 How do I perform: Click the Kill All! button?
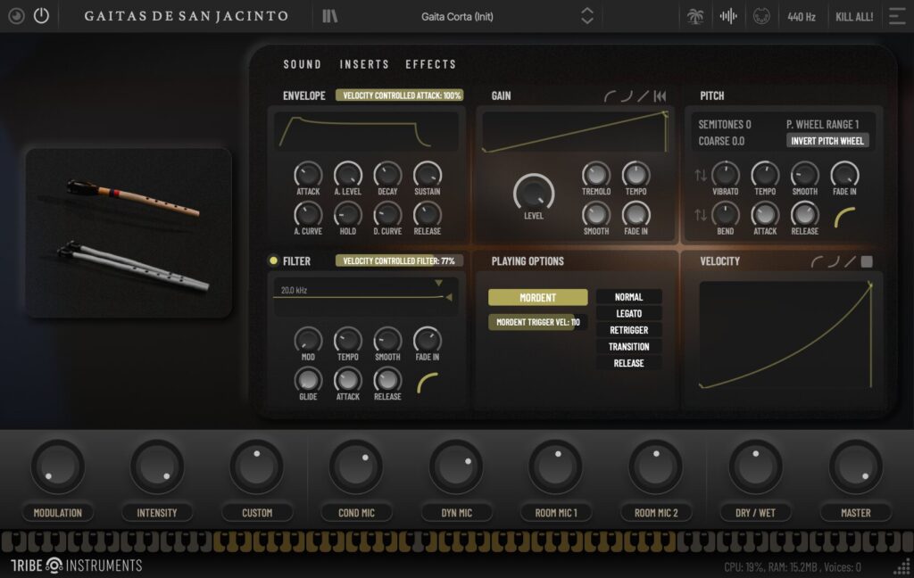pyautogui.click(x=854, y=16)
